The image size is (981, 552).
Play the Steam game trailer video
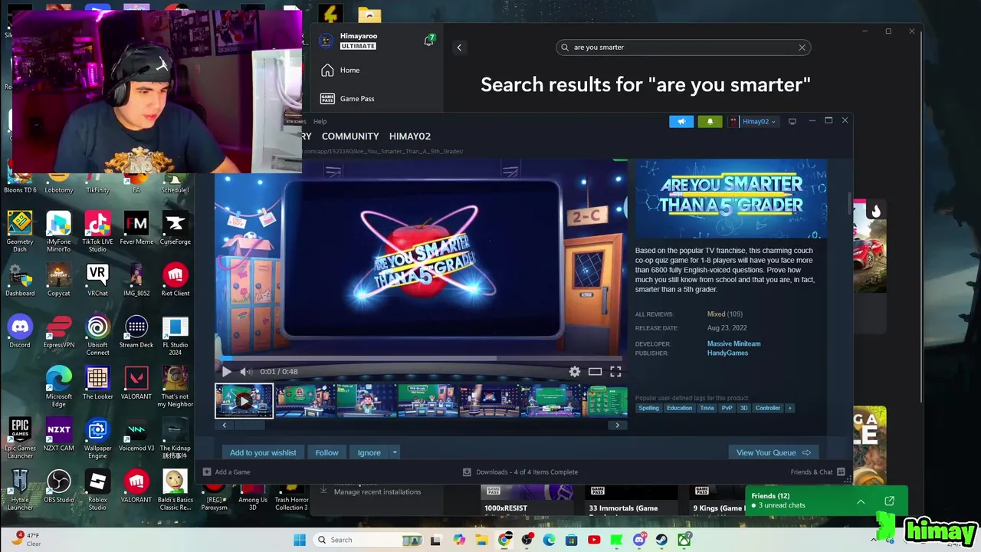pyautogui.click(x=227, y=371)
